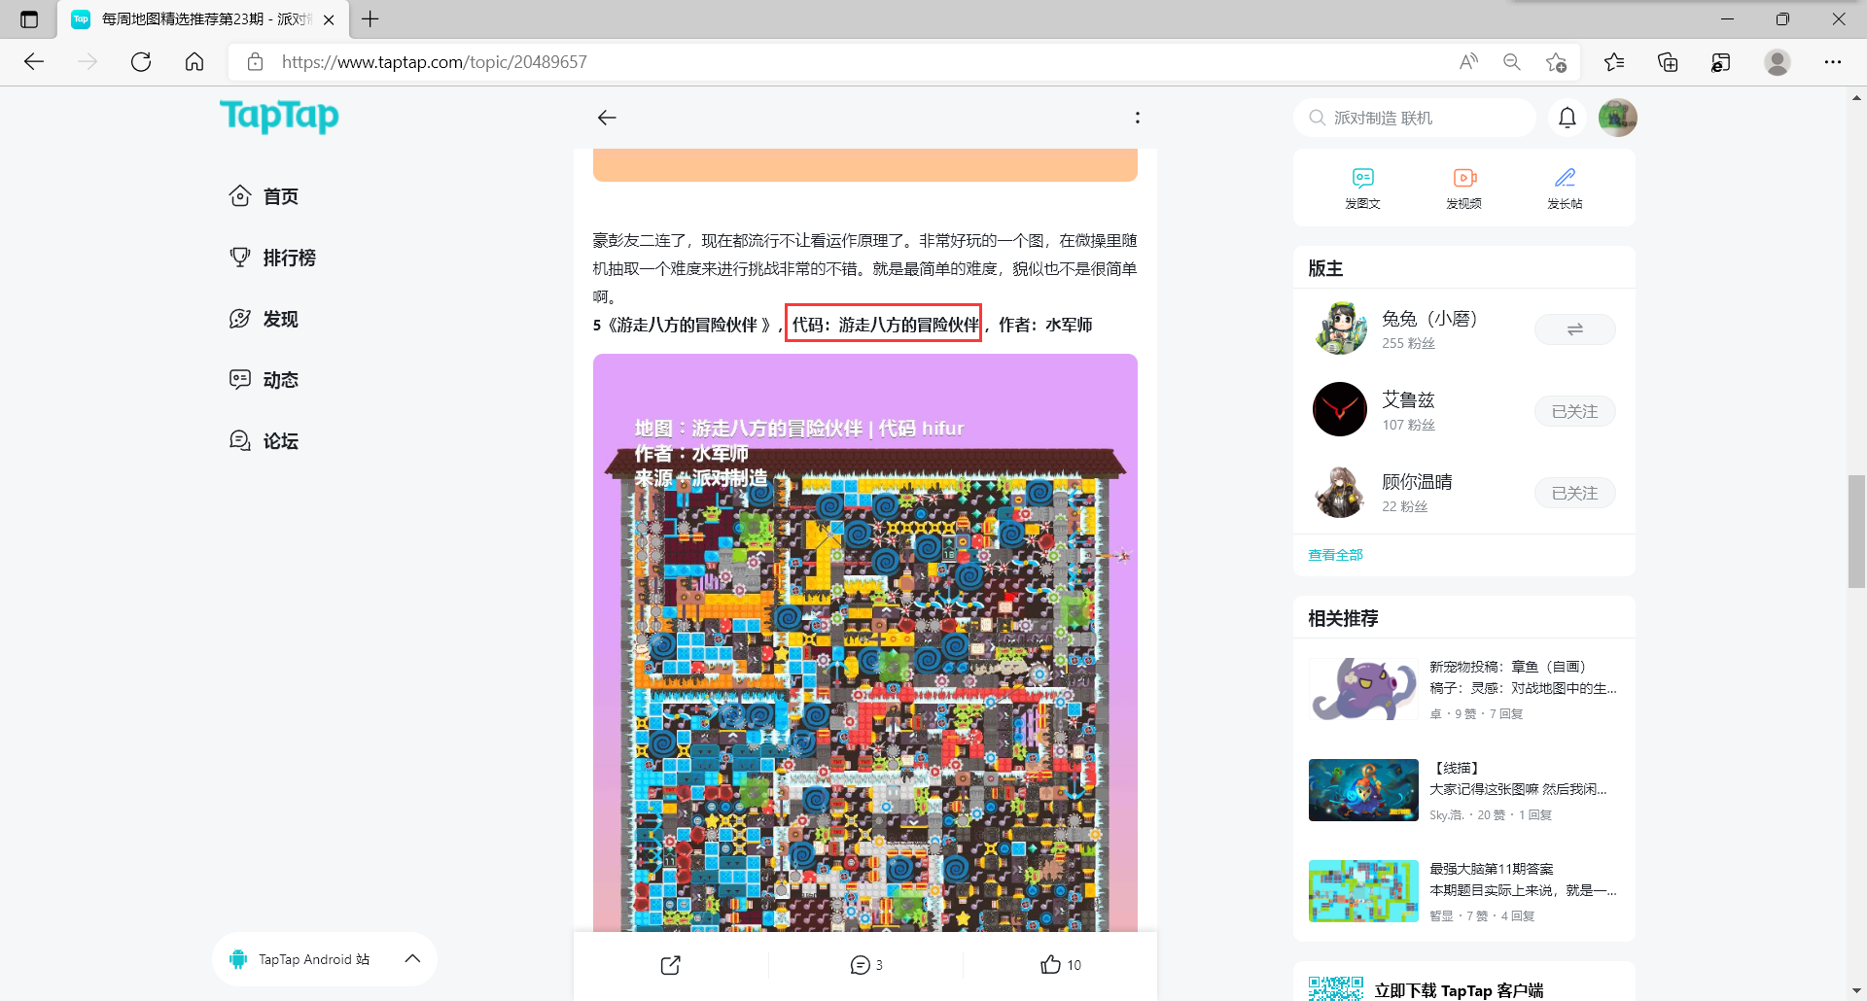Go back using the post back arrow
This screenshot has height=1001, width=1867.
pyautogui.click(x=607, y=118)
